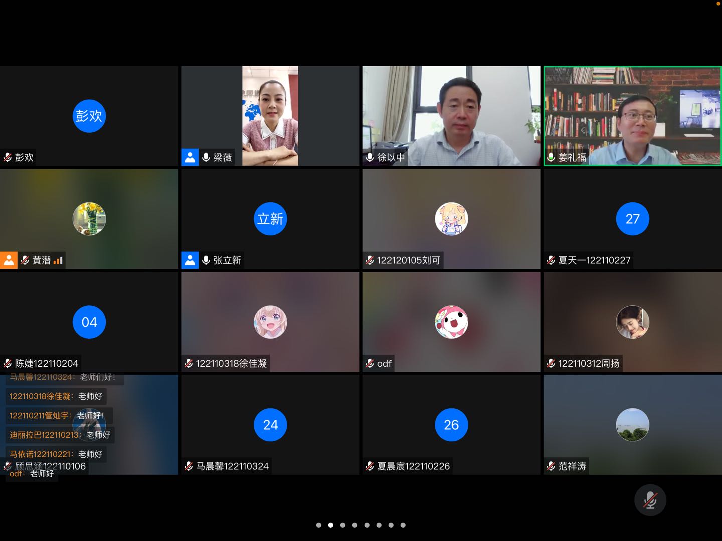Click the muted microphone icon beside odf
The image size is (722, 541).
(x=370, y=364)
